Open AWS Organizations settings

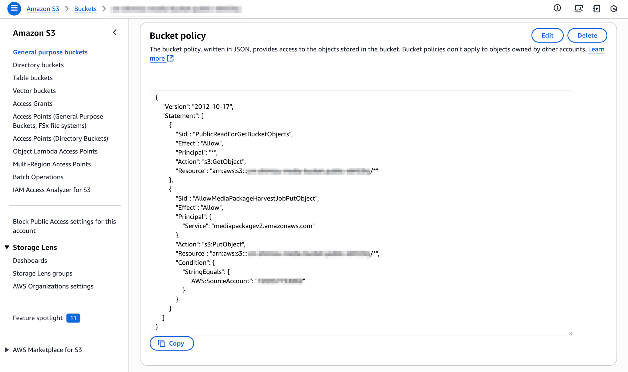(53, 286)
